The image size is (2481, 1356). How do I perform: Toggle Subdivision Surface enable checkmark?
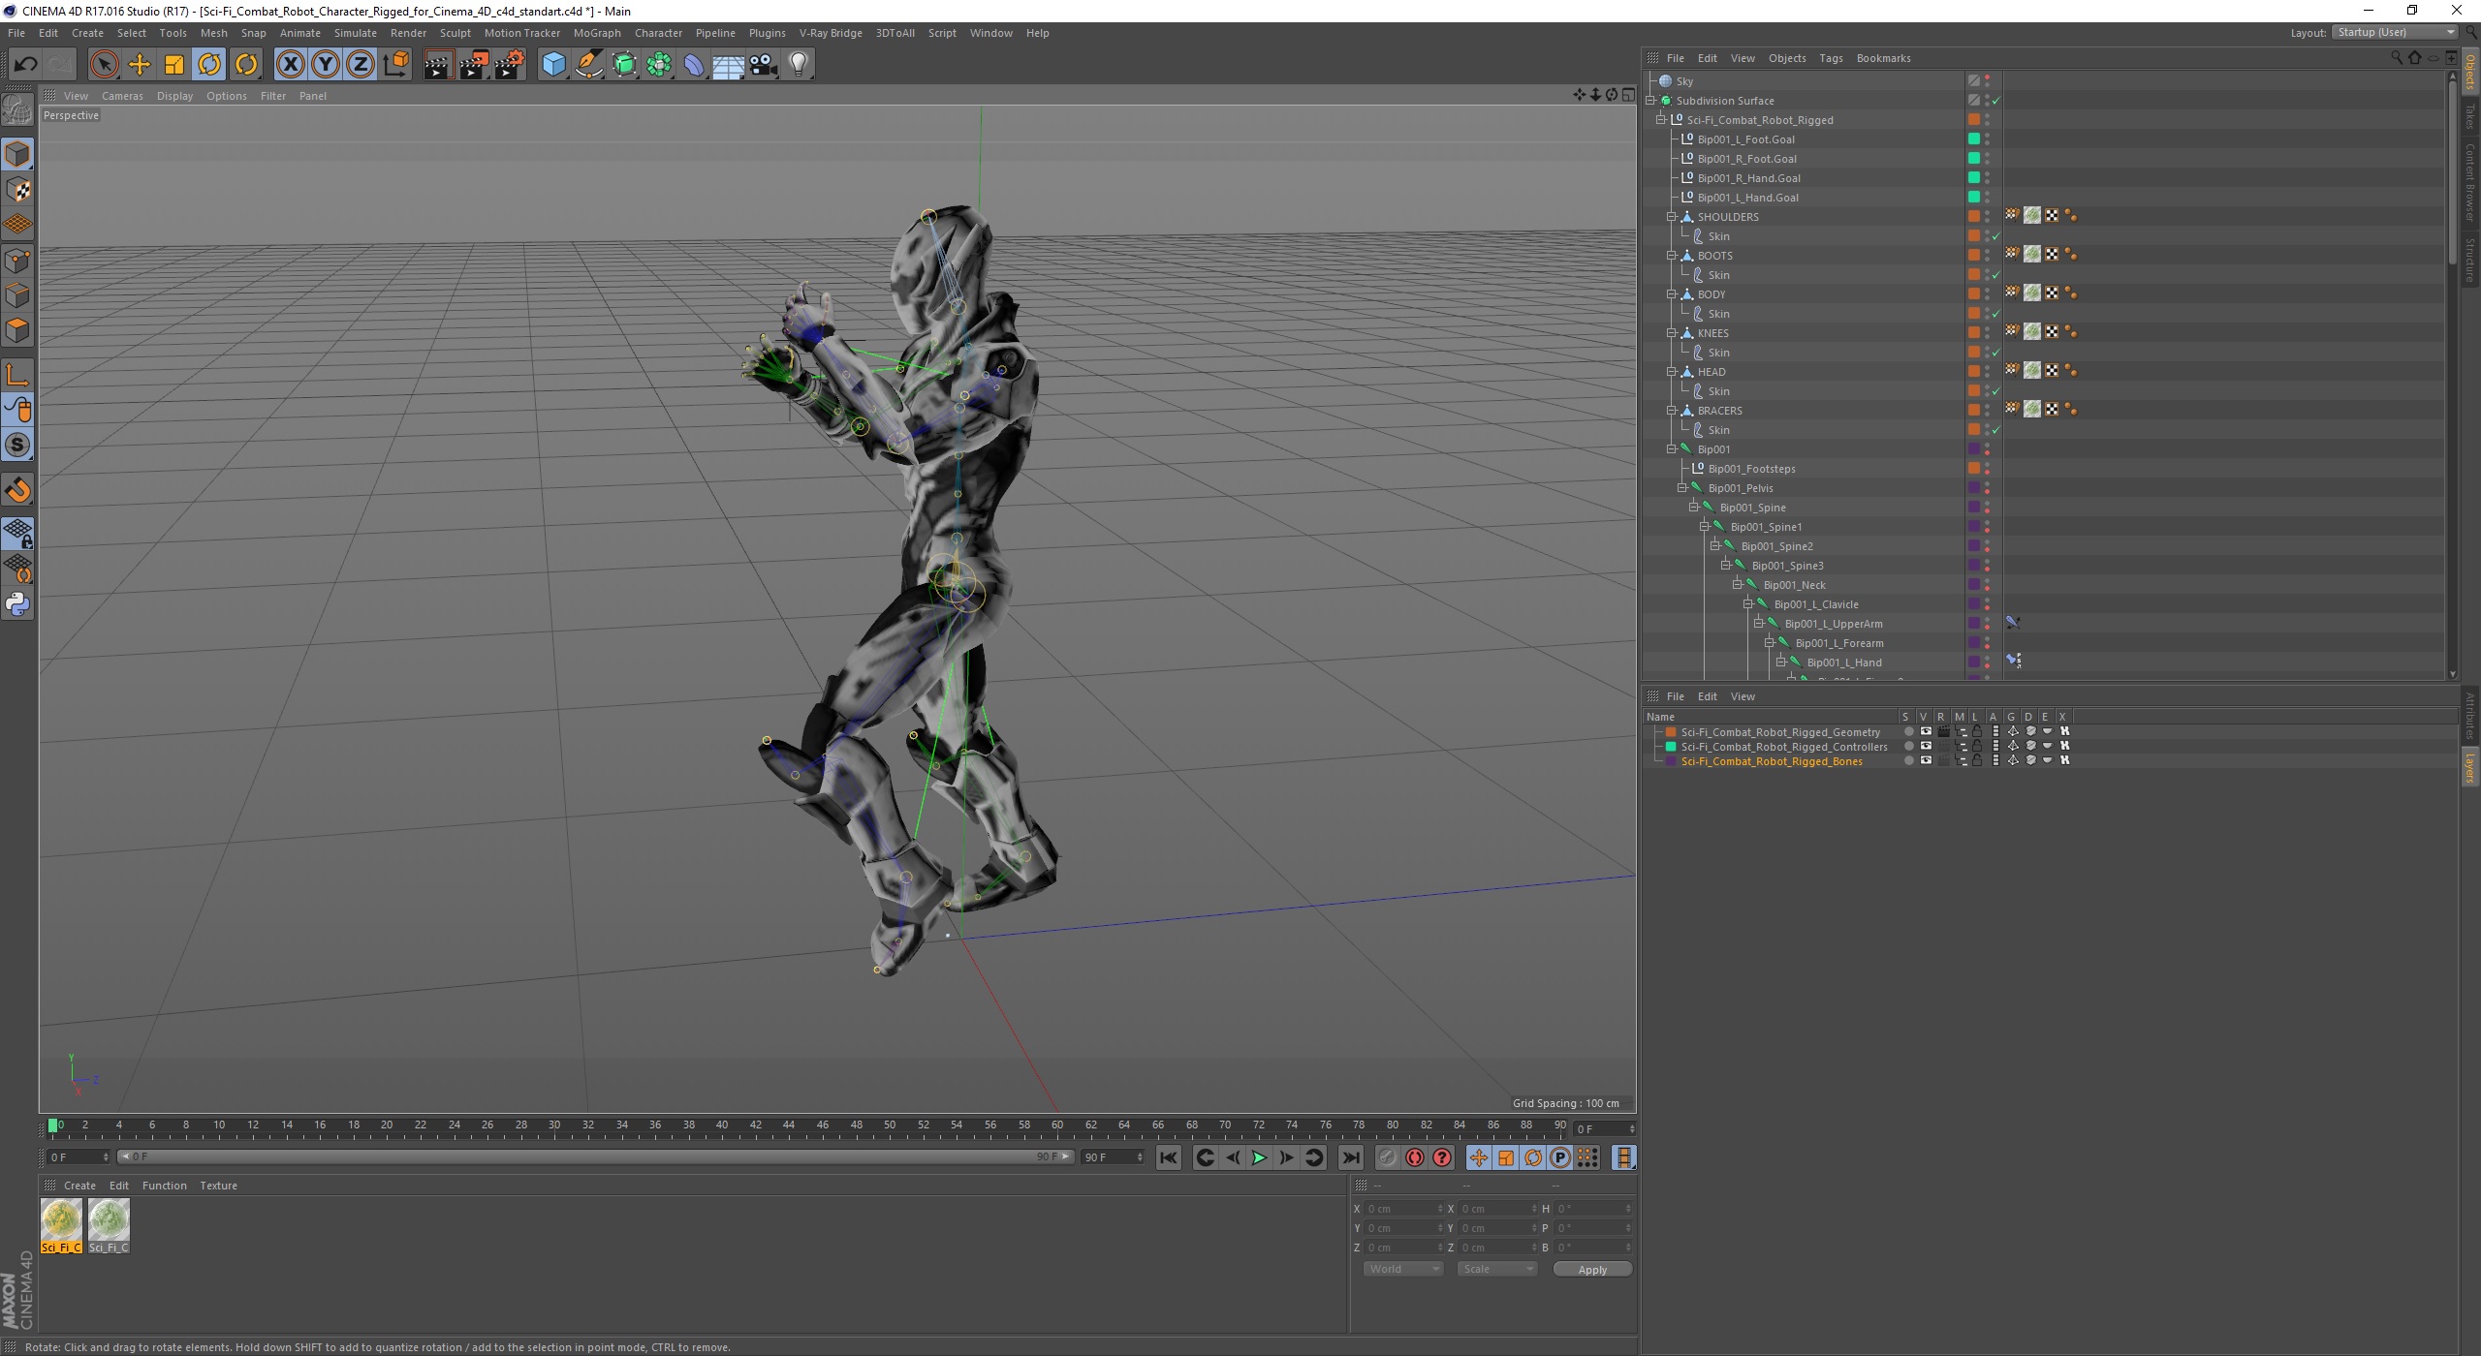click(x=1996, y=101)
